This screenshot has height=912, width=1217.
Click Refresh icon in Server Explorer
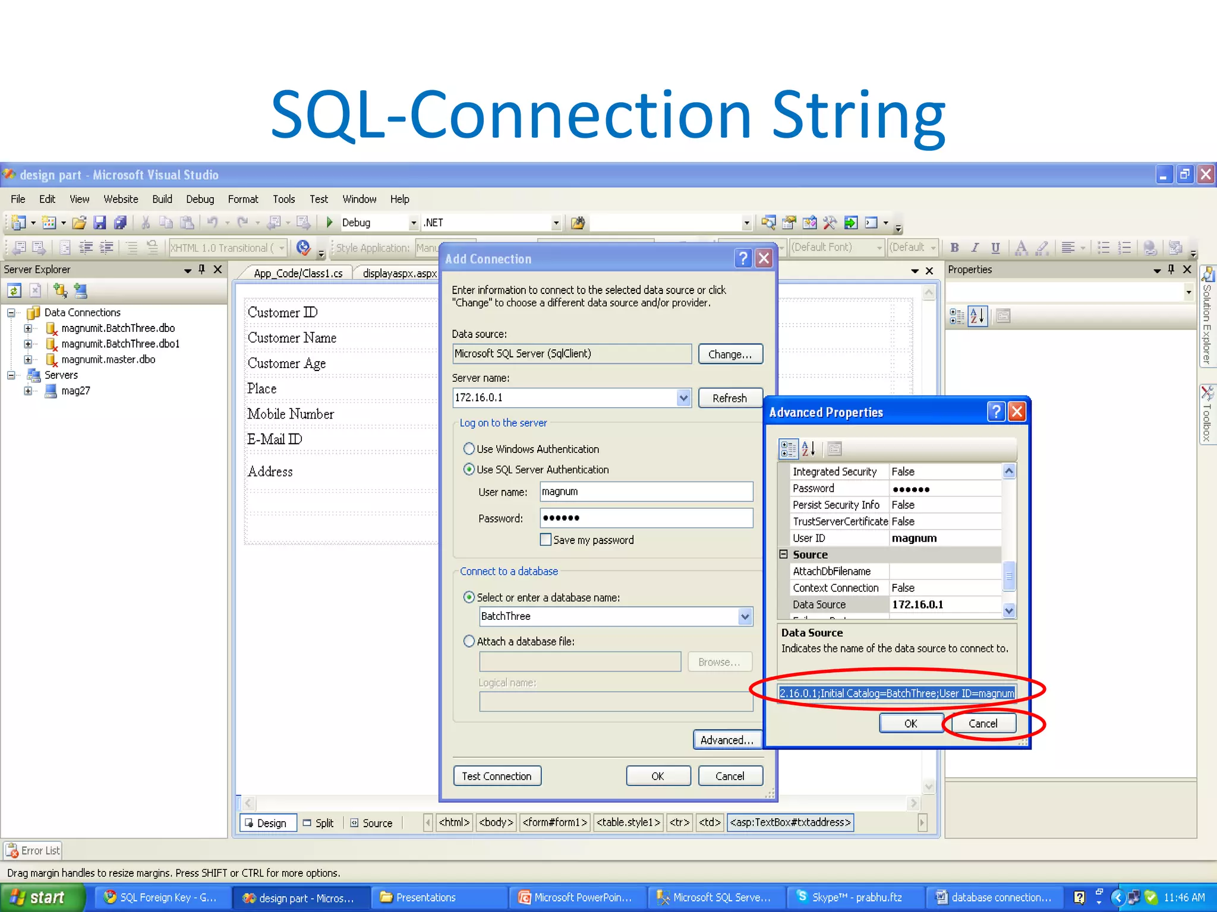pyautogui.click(x=14, y=290)
